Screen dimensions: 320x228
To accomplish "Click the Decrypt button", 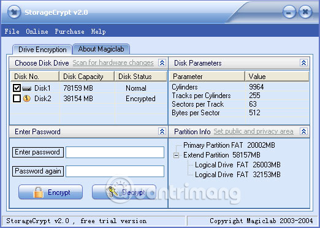I will (124, 192).
